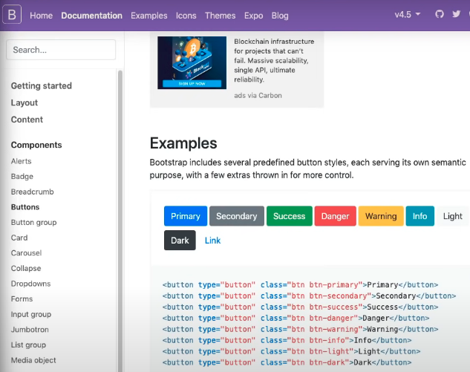Focus the Search... input field

[x=61, y=50]
